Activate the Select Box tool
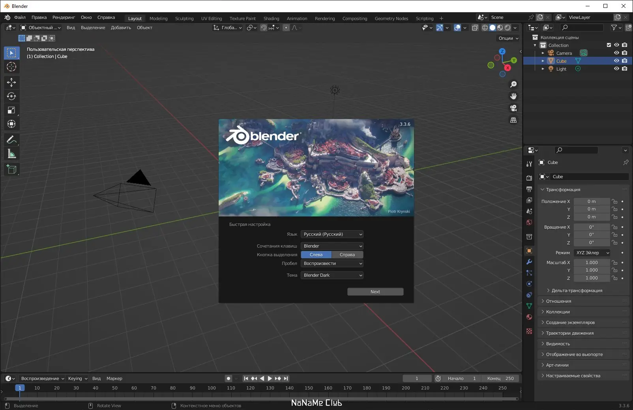 pos(11,53)
